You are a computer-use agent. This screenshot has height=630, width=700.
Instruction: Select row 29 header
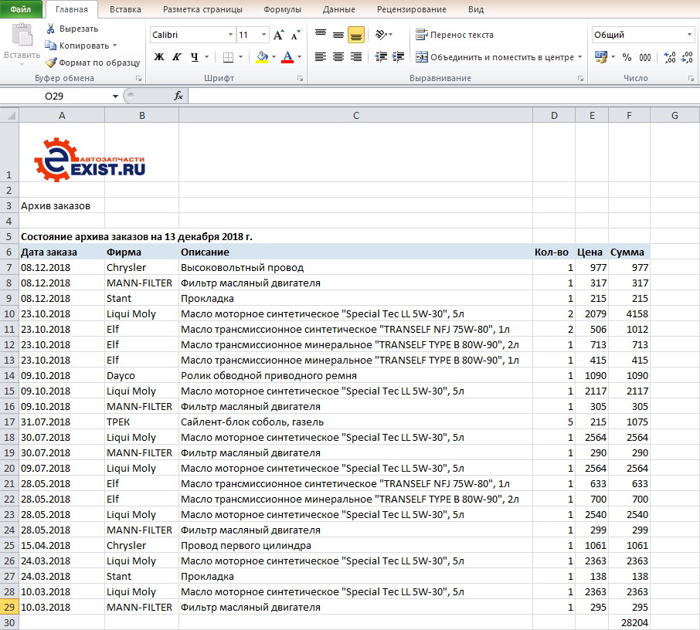9,608
